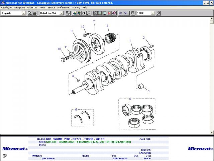Click the dollar price panel icon
The width and height of the screenshot is (214, 161).
pos(100,13)
